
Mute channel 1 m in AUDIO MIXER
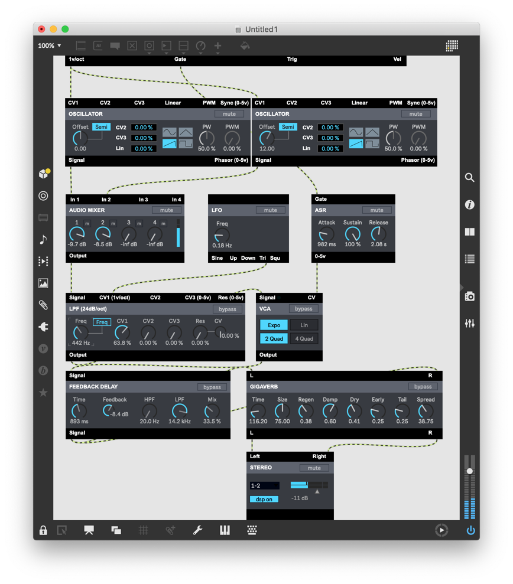pos(87,223)
